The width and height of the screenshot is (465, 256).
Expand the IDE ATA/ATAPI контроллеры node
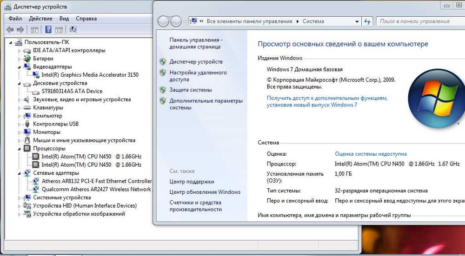20,51
